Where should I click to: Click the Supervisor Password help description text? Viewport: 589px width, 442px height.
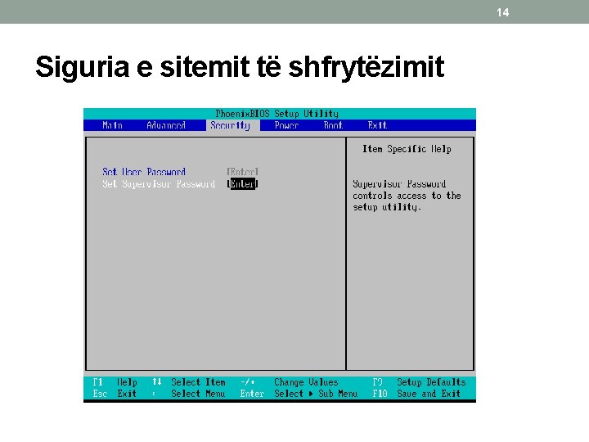pyautogui.click(x=407, y=196)
